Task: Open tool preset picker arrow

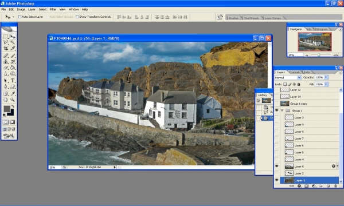Action: 13,17
